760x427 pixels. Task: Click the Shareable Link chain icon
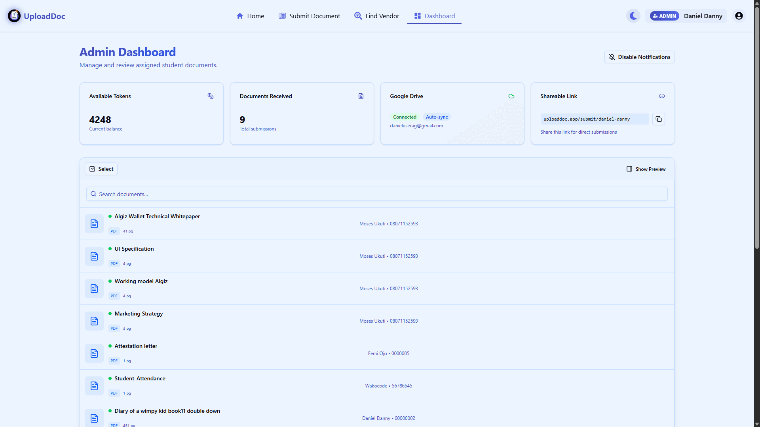[661, 96]
